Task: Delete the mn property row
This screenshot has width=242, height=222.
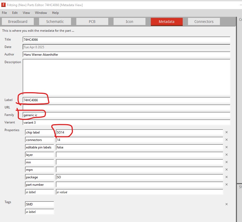Action: 226,162
